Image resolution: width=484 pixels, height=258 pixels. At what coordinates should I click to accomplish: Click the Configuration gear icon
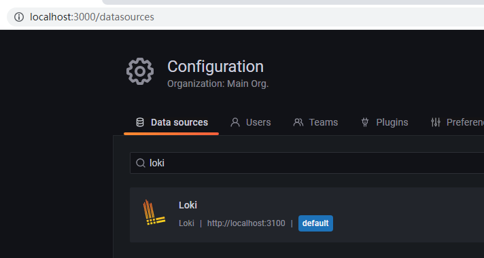[x=140, y=71]
